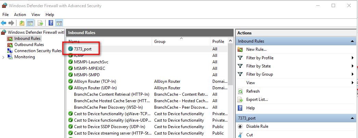The height and width of the screenshot is (138, 358).
Task: Click Disable Rule action
Action: [x=257, y=126]
